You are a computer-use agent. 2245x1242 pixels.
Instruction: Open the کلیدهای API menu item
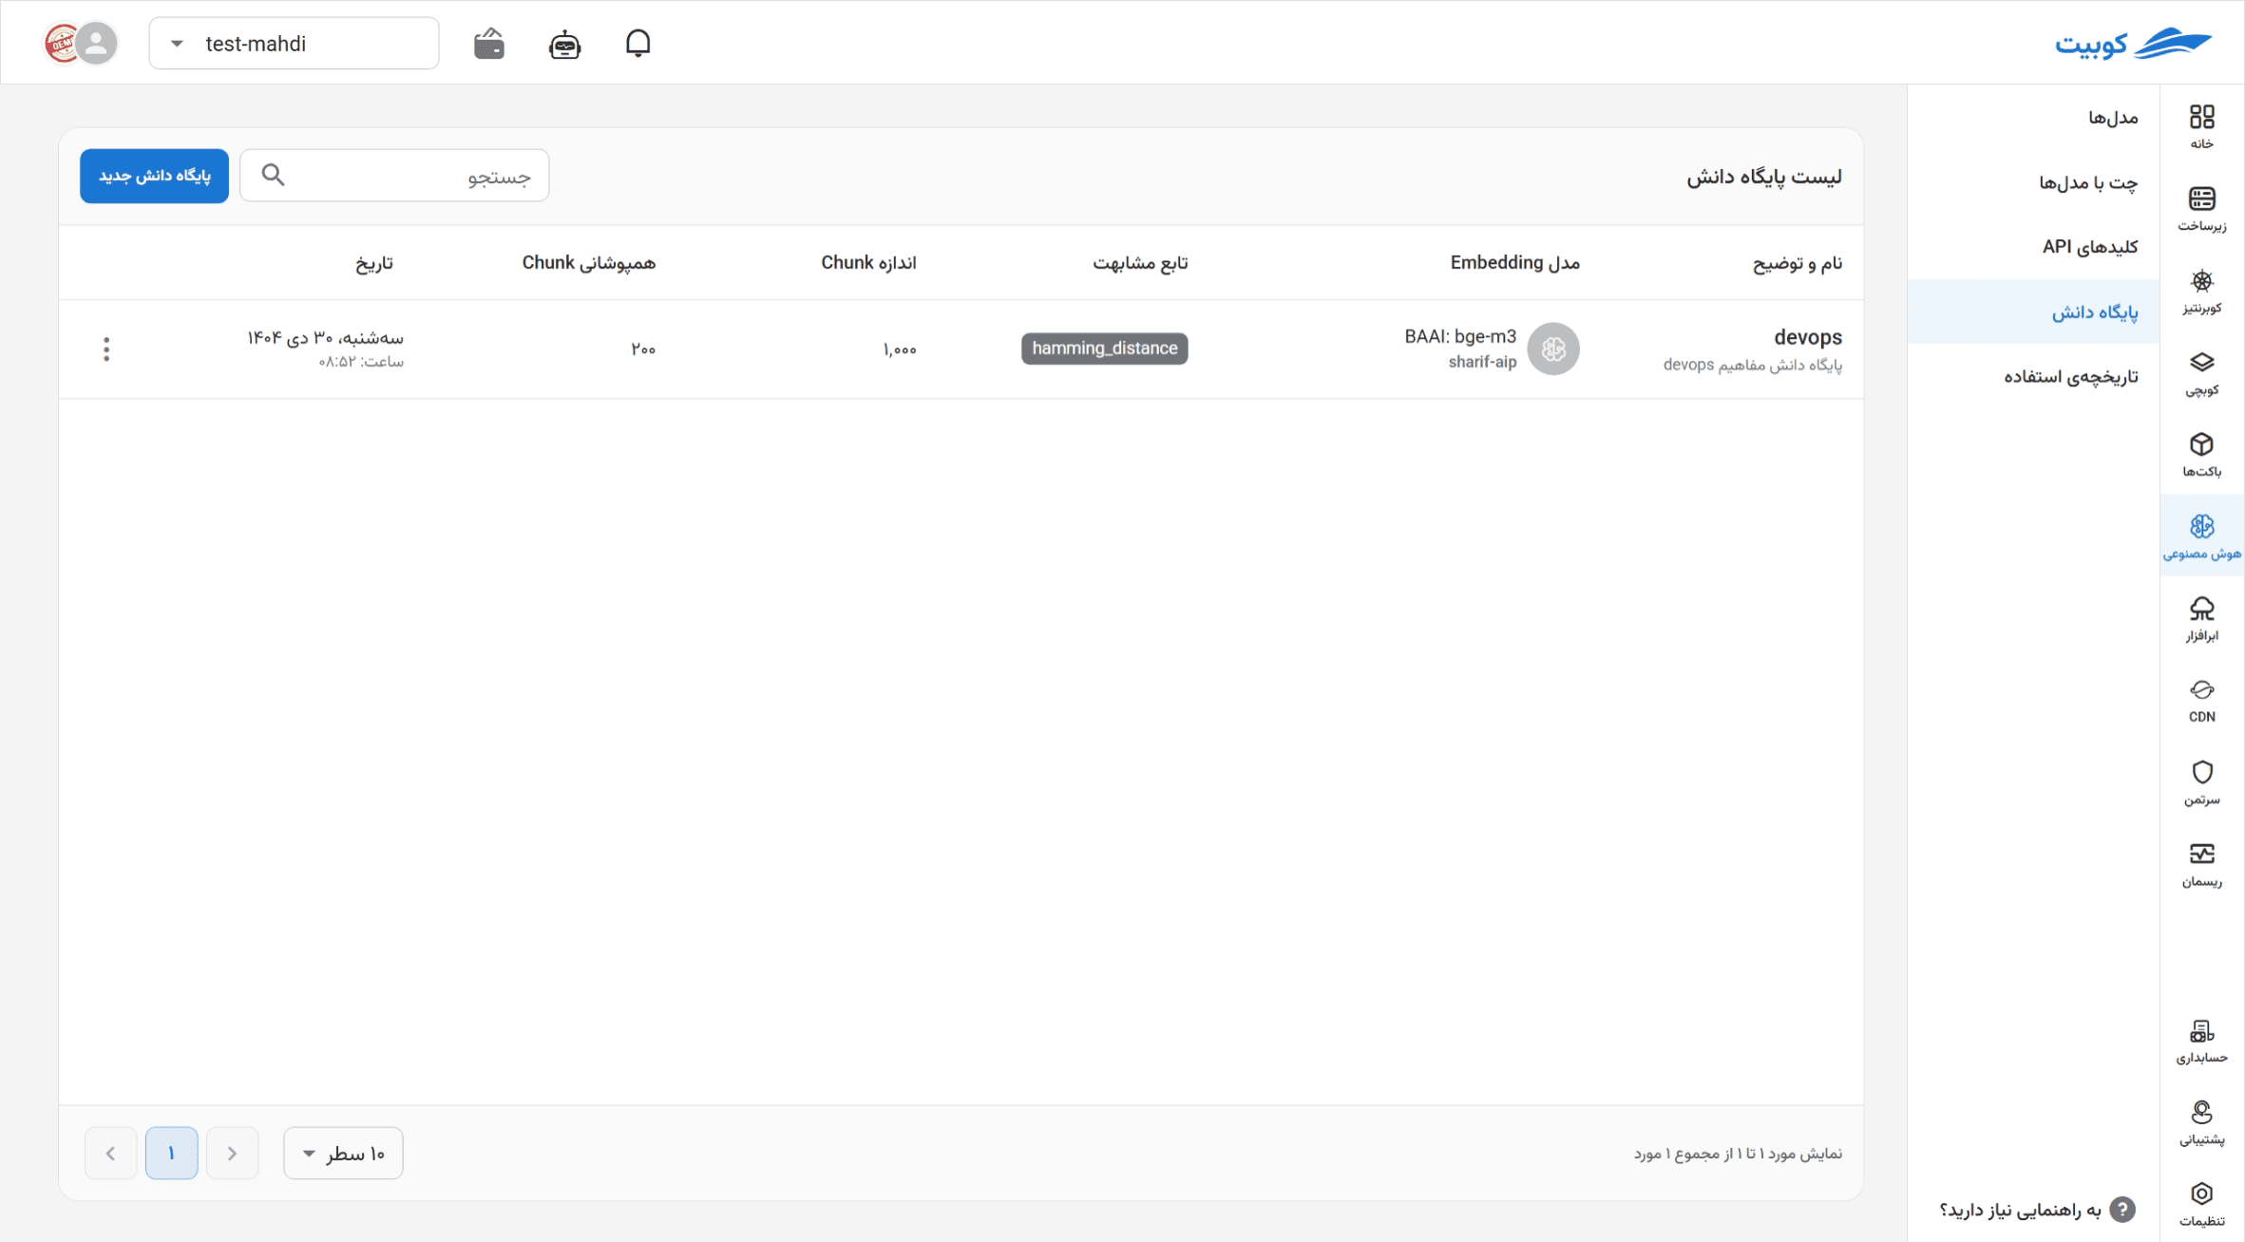[2033, 247]
